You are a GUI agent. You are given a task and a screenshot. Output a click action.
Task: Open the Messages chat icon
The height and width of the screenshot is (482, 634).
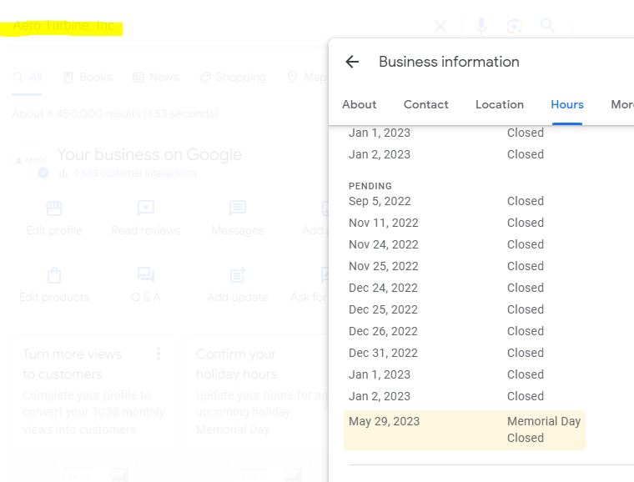pos(238,208)
